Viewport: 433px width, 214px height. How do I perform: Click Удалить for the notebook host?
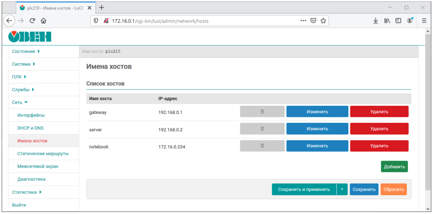coord(379,146)
